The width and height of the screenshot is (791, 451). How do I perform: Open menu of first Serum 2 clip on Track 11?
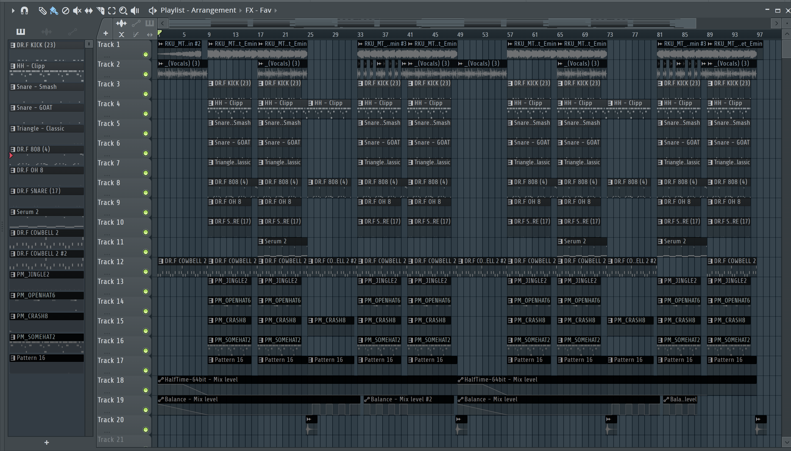261,241
